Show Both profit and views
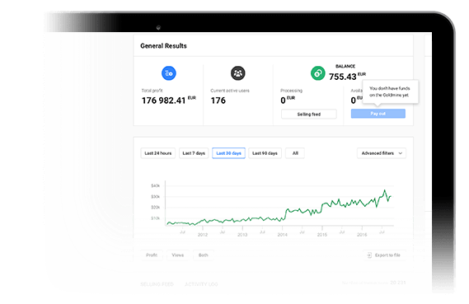 coord(204,255)
